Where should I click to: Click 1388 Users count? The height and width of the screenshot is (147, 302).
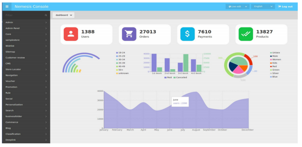88,32
